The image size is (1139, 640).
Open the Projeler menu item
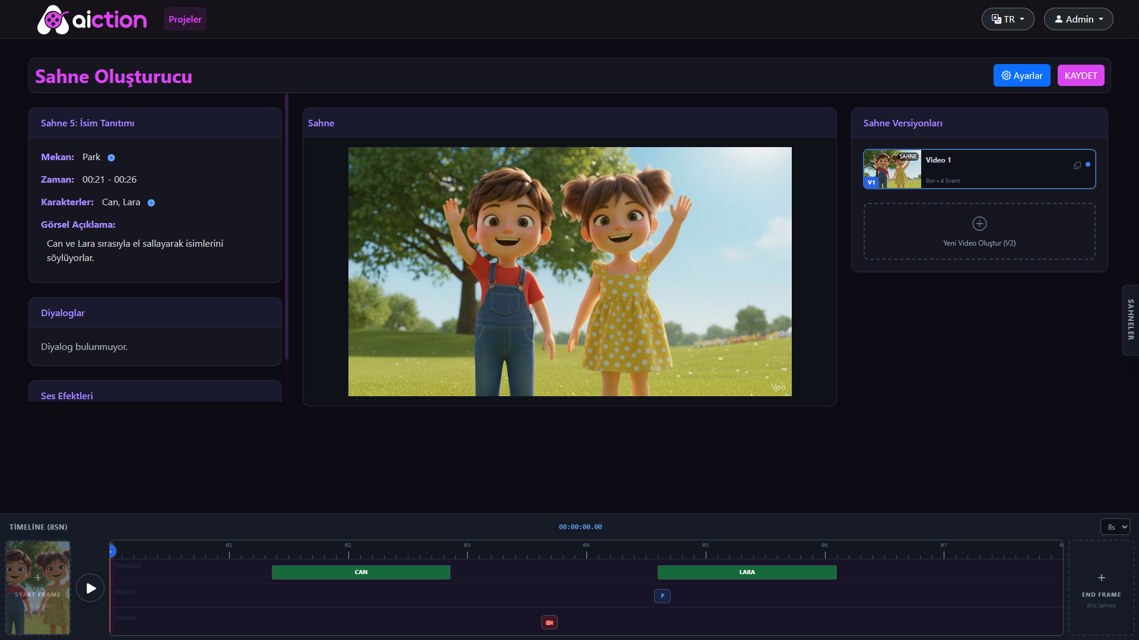point(185,19)
